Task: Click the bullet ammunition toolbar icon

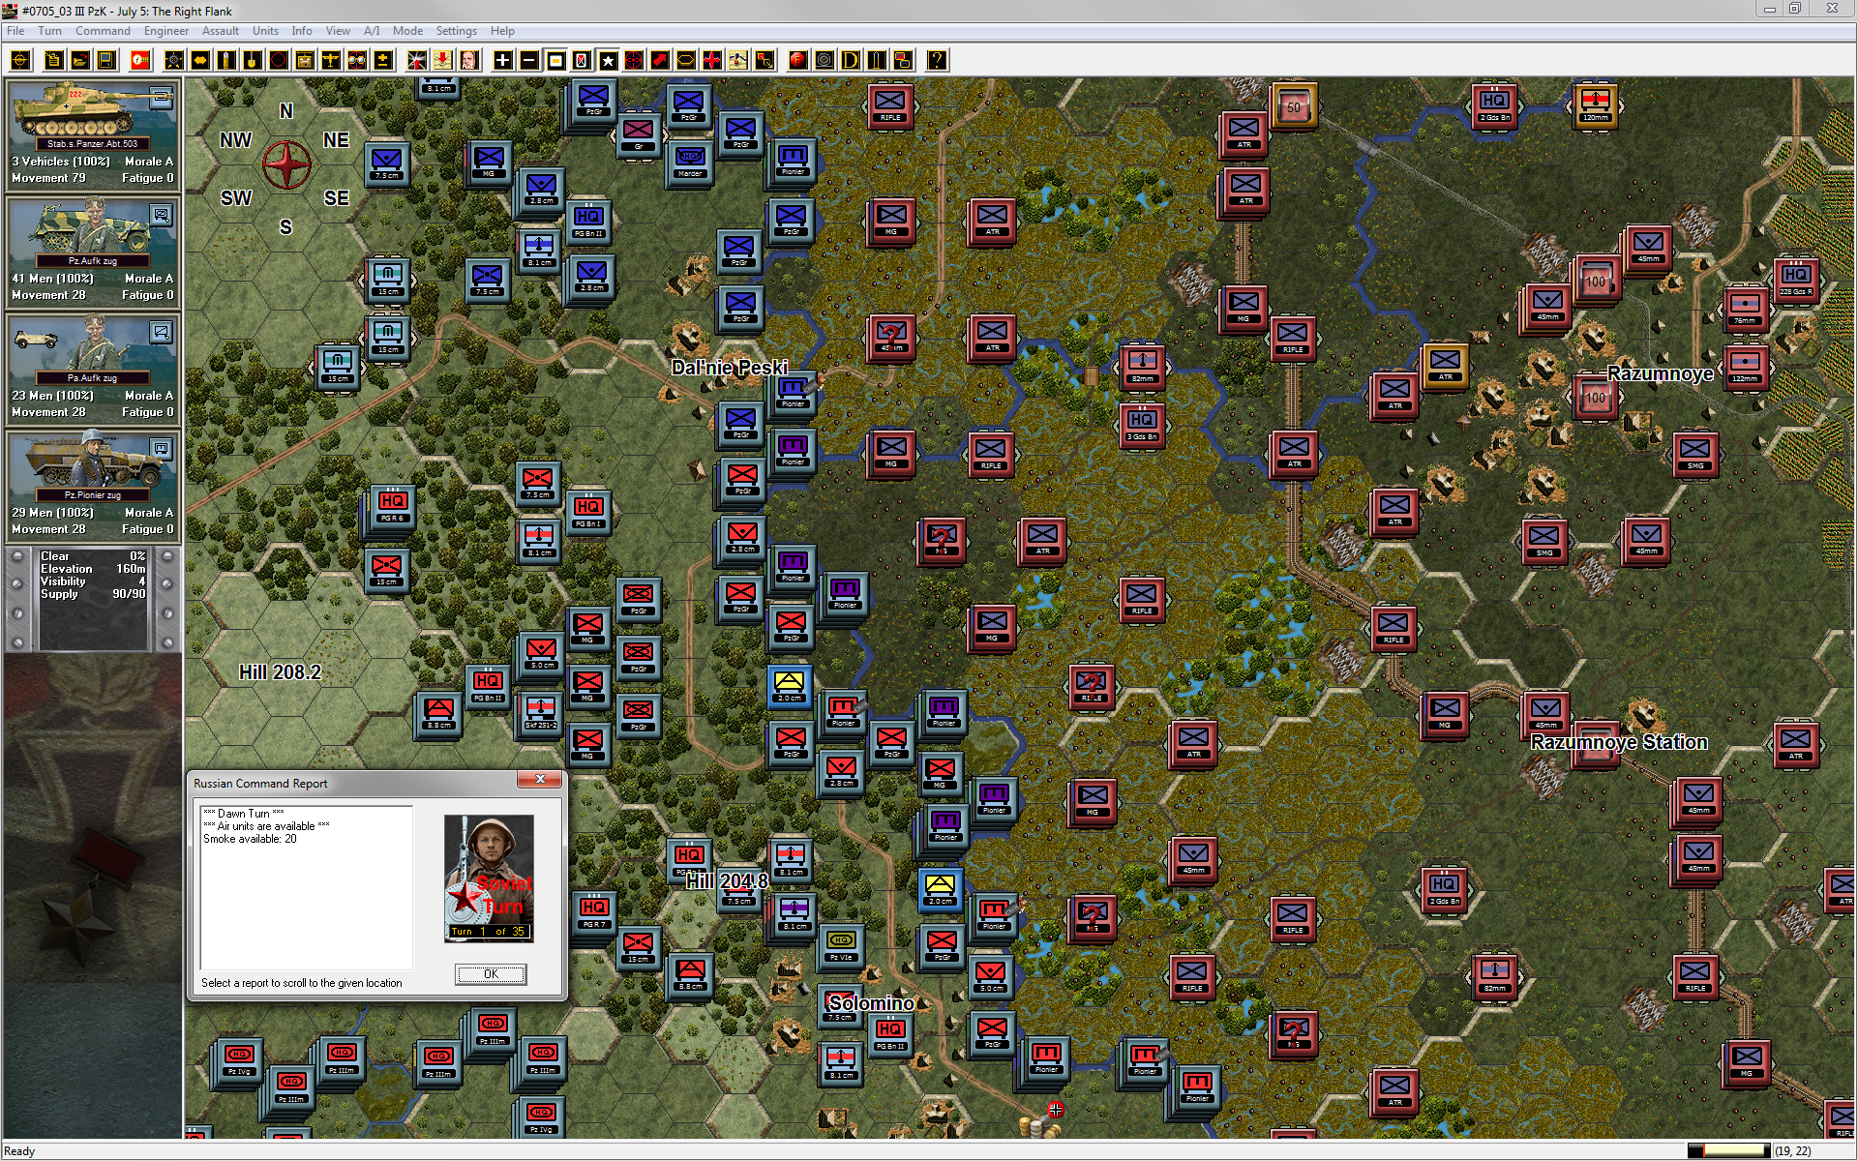Action: click(x=226, y=60)
